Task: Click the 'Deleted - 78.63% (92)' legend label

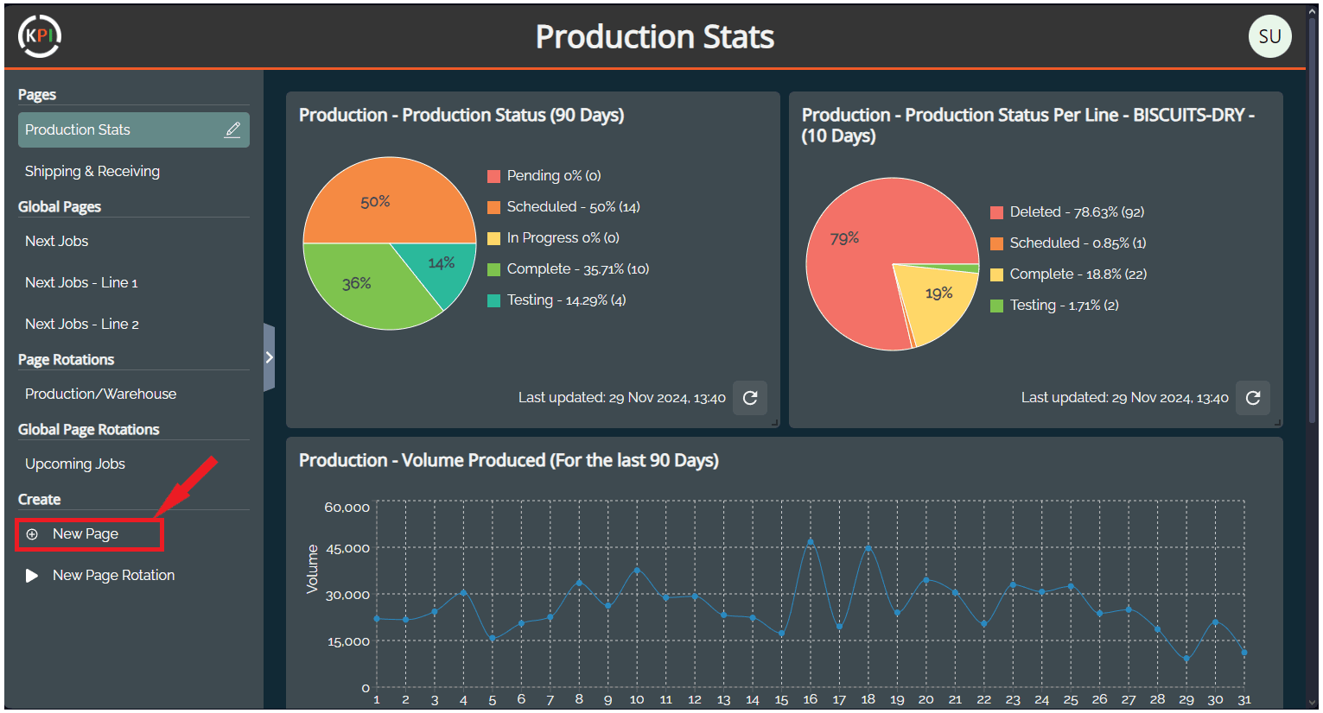Action: (1077, 212)
